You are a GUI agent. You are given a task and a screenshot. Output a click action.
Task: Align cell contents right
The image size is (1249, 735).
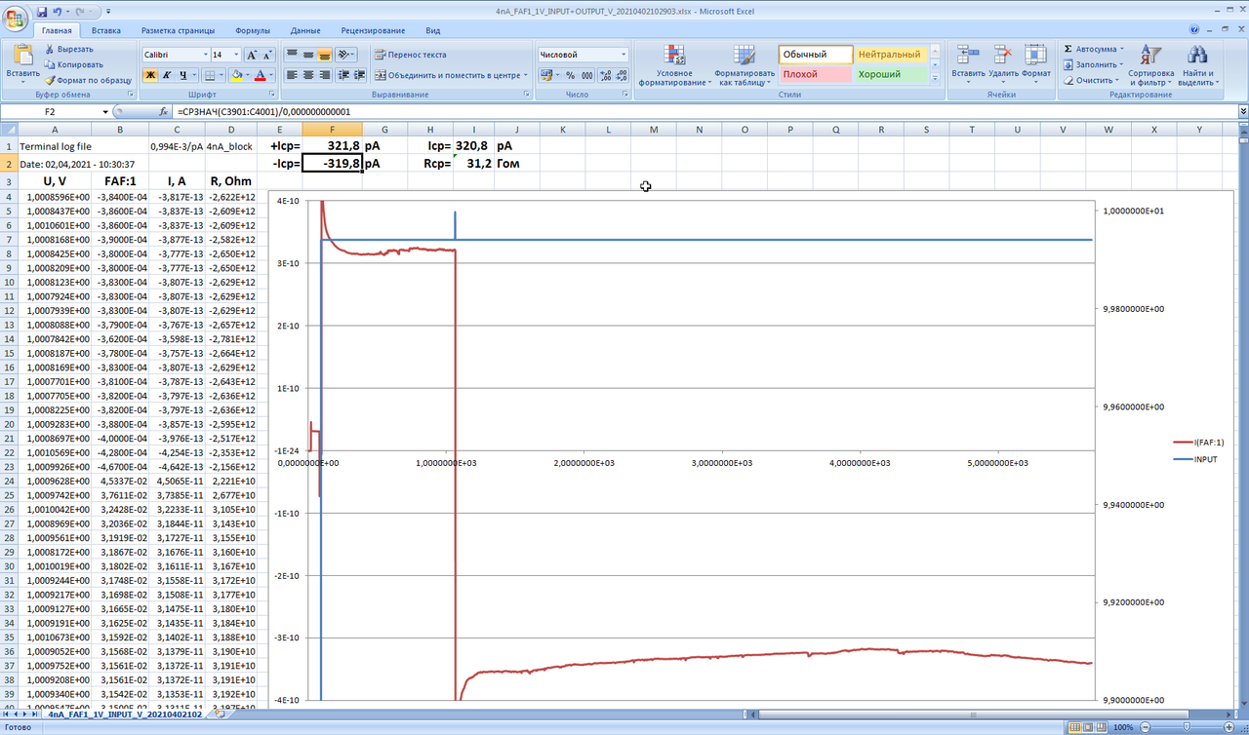326,75
